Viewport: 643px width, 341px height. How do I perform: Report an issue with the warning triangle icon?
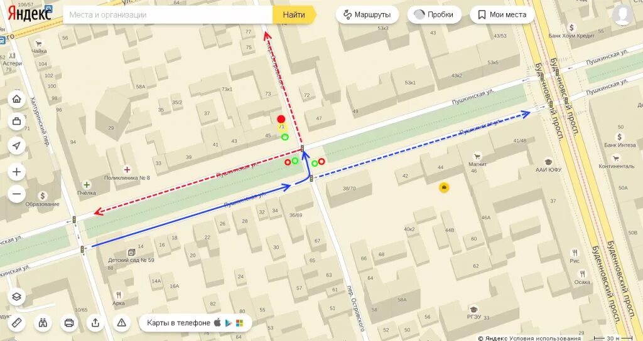pos(122,323)
